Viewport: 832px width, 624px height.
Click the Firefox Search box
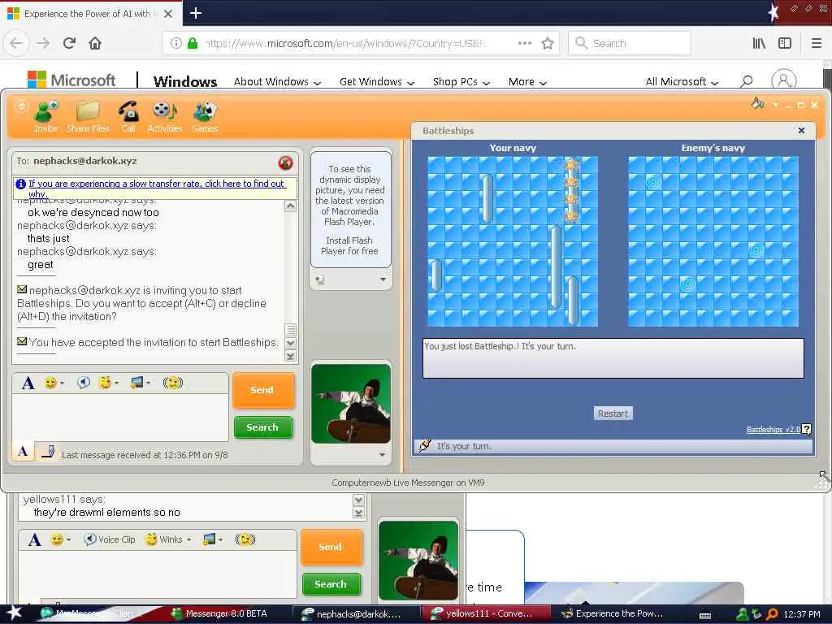(630, 43)
